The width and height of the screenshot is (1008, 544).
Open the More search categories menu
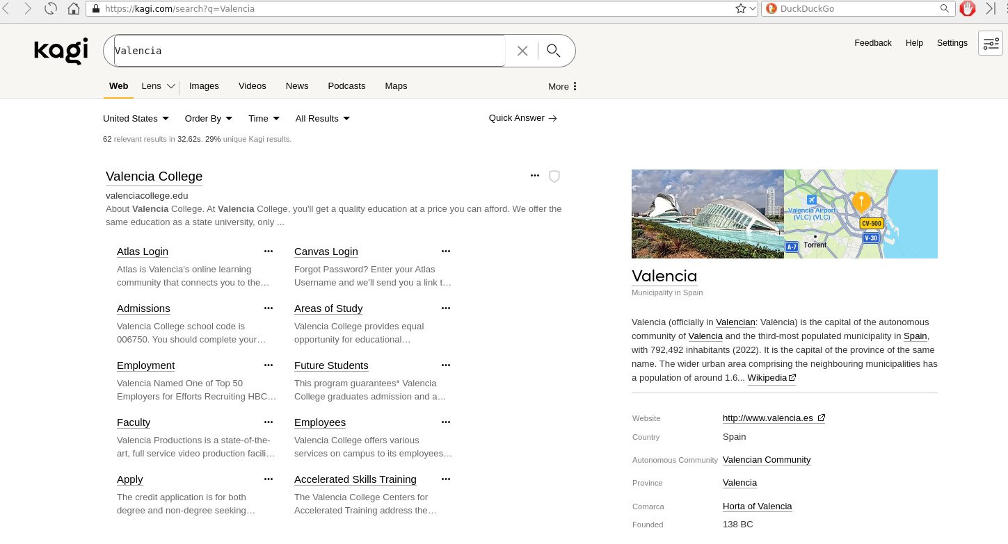(x=563, y=87)
